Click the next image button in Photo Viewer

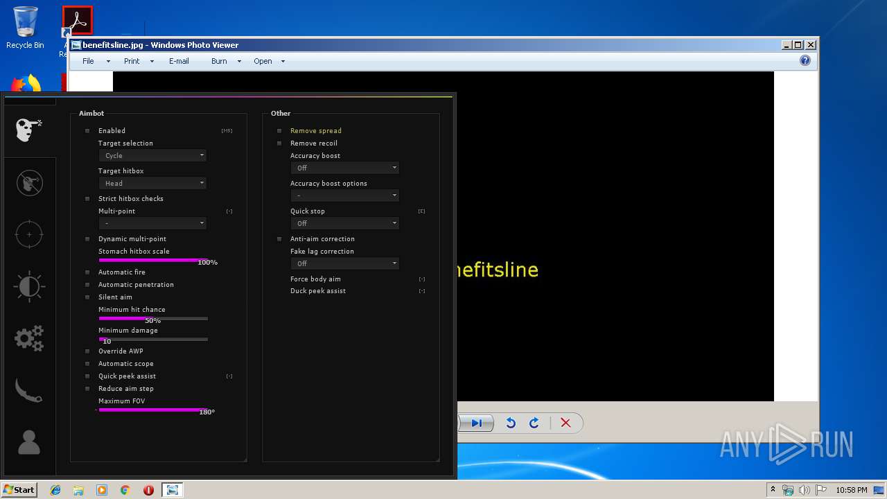(477, 423)
